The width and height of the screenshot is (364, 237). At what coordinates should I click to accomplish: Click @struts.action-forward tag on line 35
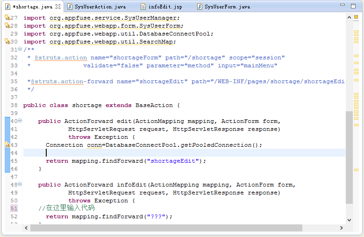pyautogui.click(x=72, y=81)
